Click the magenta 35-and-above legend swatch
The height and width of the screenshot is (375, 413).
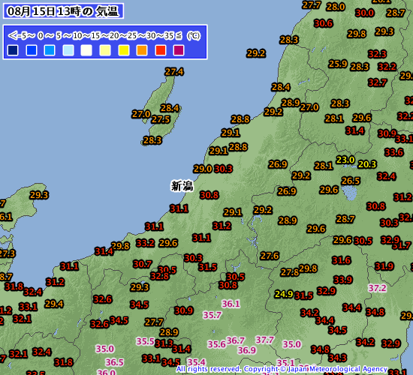point(179,50)
